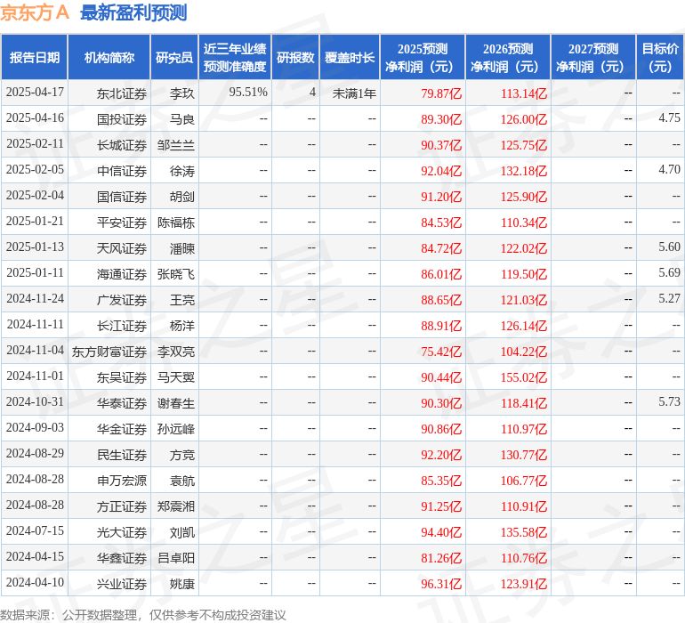This screenshot has width=685, height=623.
Task: Click the date 2024-04-15
Action: tap(35, 556)
